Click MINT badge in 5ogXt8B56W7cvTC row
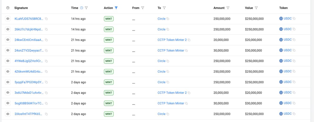The height and width of the screenshot is (122, 314). 109,103
